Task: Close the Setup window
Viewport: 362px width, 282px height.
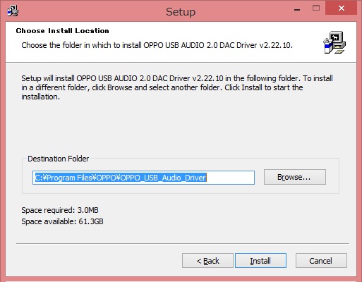Action: point(341,8)
